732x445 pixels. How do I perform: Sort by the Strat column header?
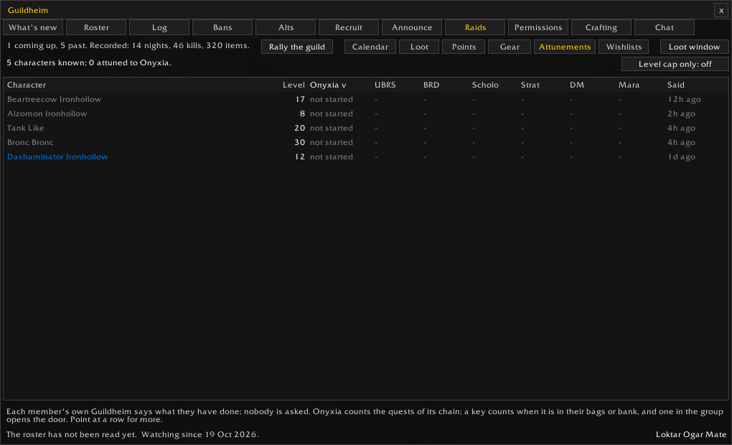click(x=530, y=85)
